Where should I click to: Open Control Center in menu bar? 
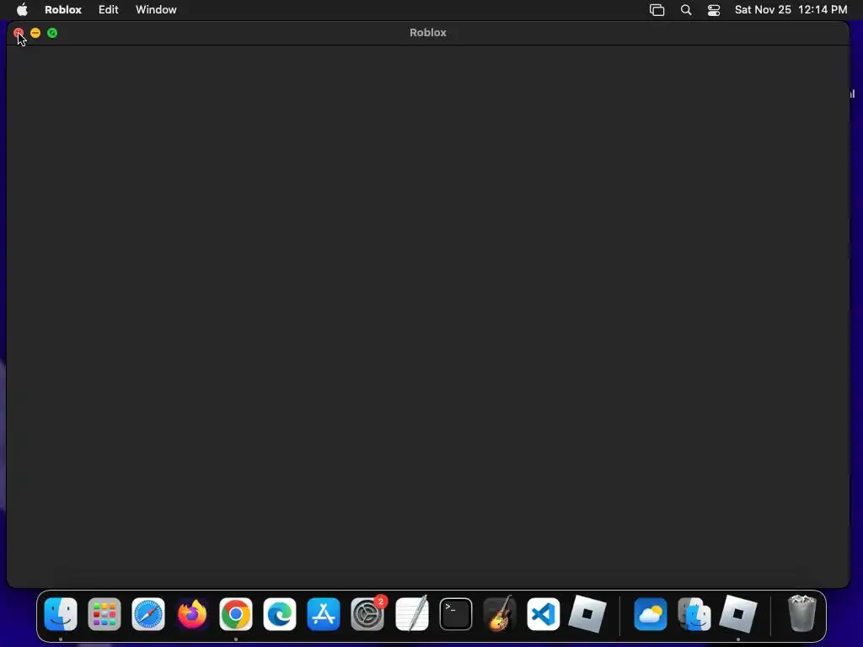point(713,10)
